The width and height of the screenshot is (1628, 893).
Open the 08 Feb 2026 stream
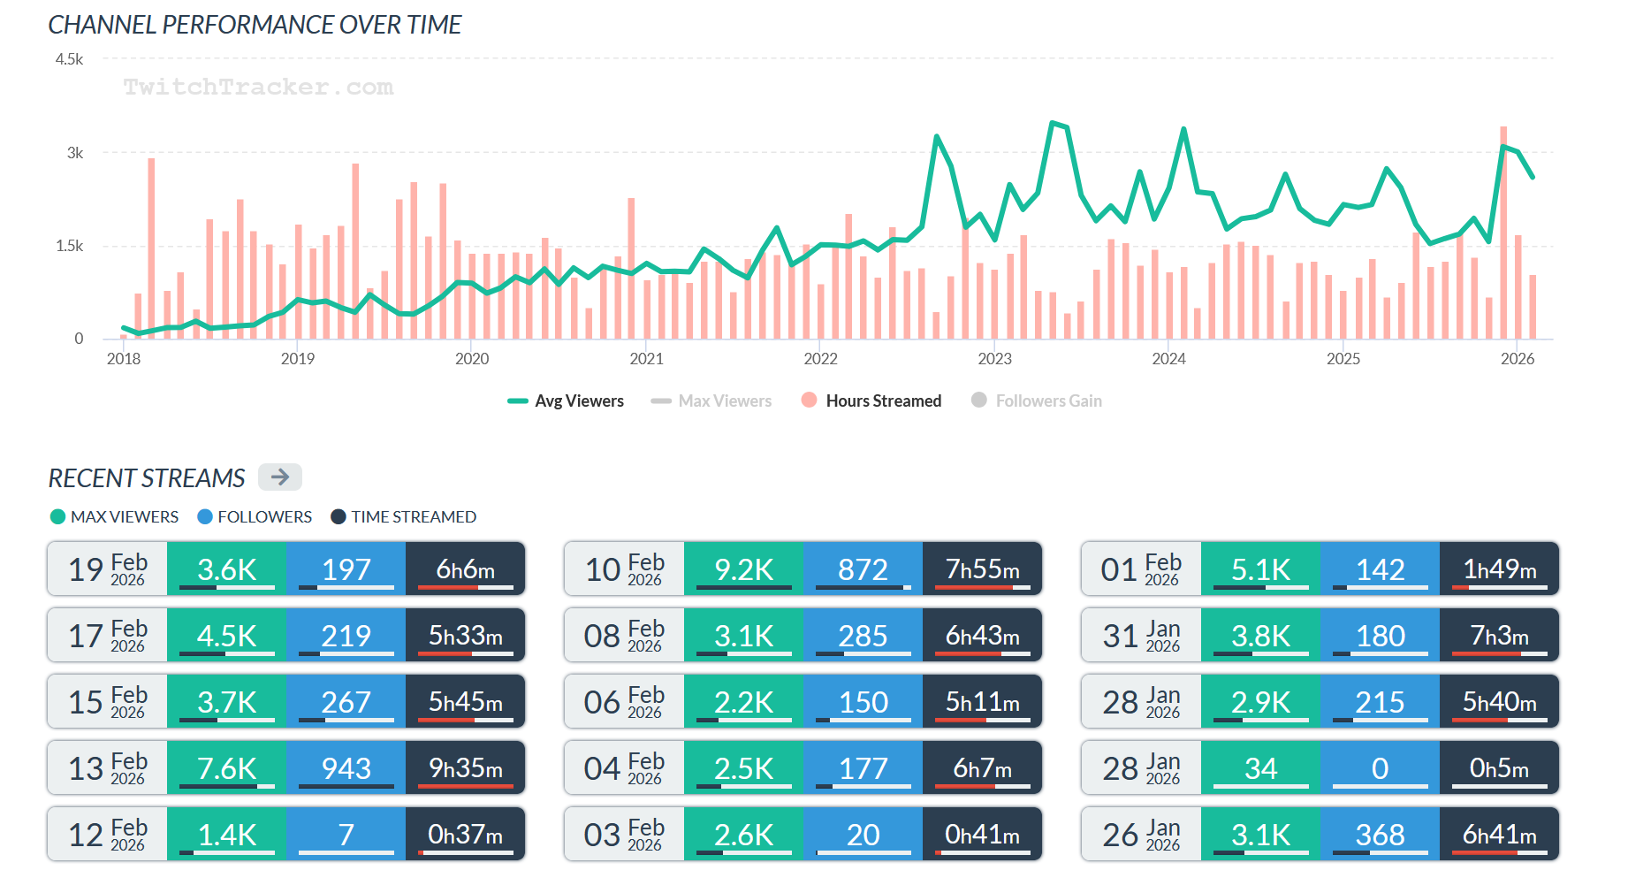click(803, 635)
